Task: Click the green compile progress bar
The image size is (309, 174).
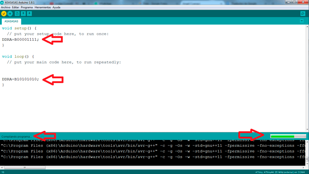Action: (x=288, y=136)
